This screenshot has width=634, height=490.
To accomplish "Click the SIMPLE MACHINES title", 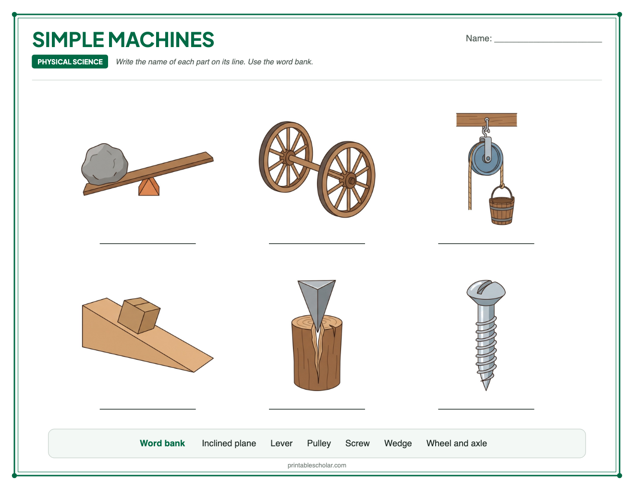I will [123, 40].
